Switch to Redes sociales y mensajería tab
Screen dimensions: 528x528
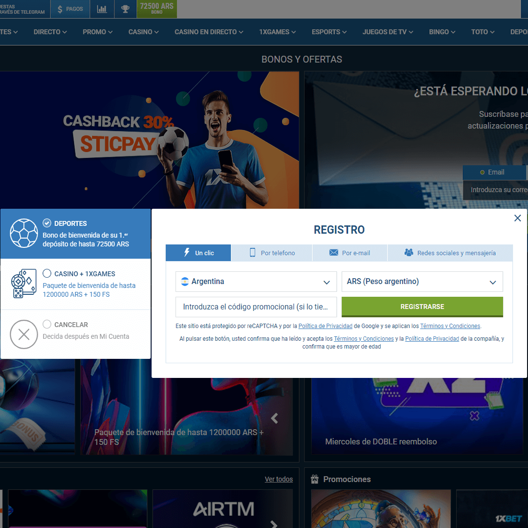[x=450, y=253]
